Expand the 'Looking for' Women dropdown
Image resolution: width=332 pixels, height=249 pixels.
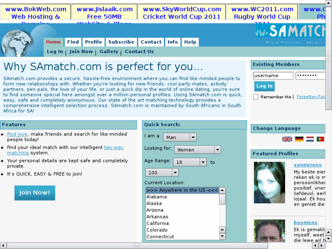click(x=198, y=149)
